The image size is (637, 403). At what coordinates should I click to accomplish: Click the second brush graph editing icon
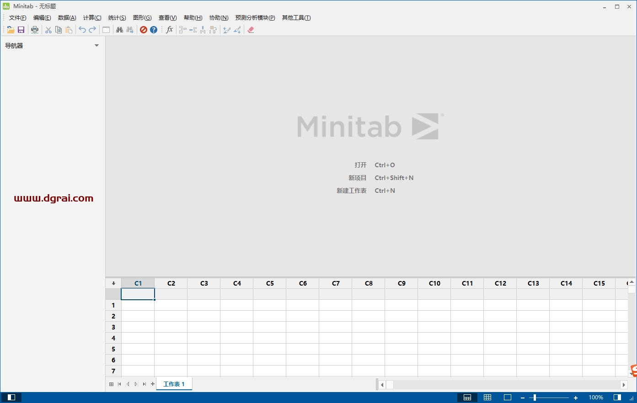click(x=237, y=30)
